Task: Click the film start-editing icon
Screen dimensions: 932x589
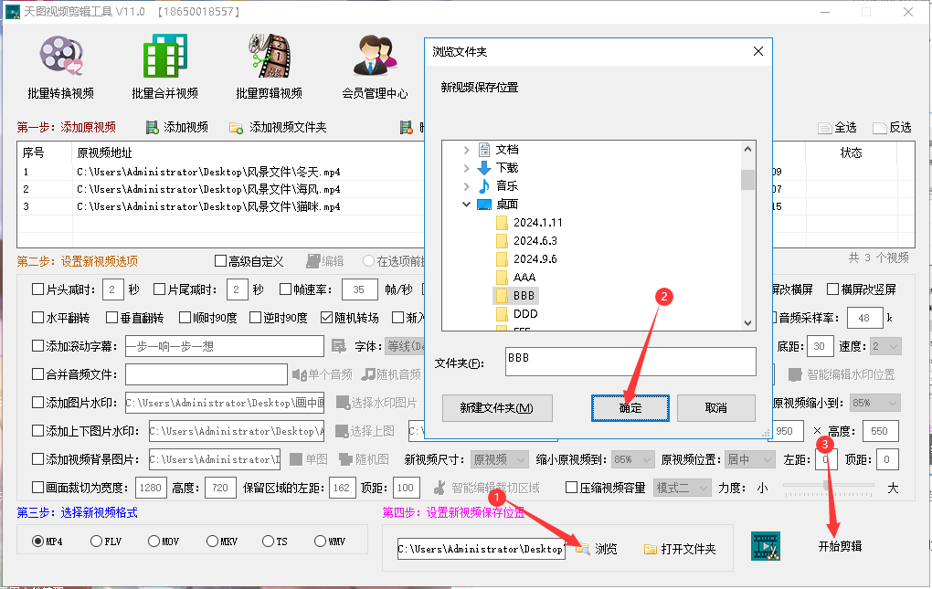Action: (x=766, y=546)
